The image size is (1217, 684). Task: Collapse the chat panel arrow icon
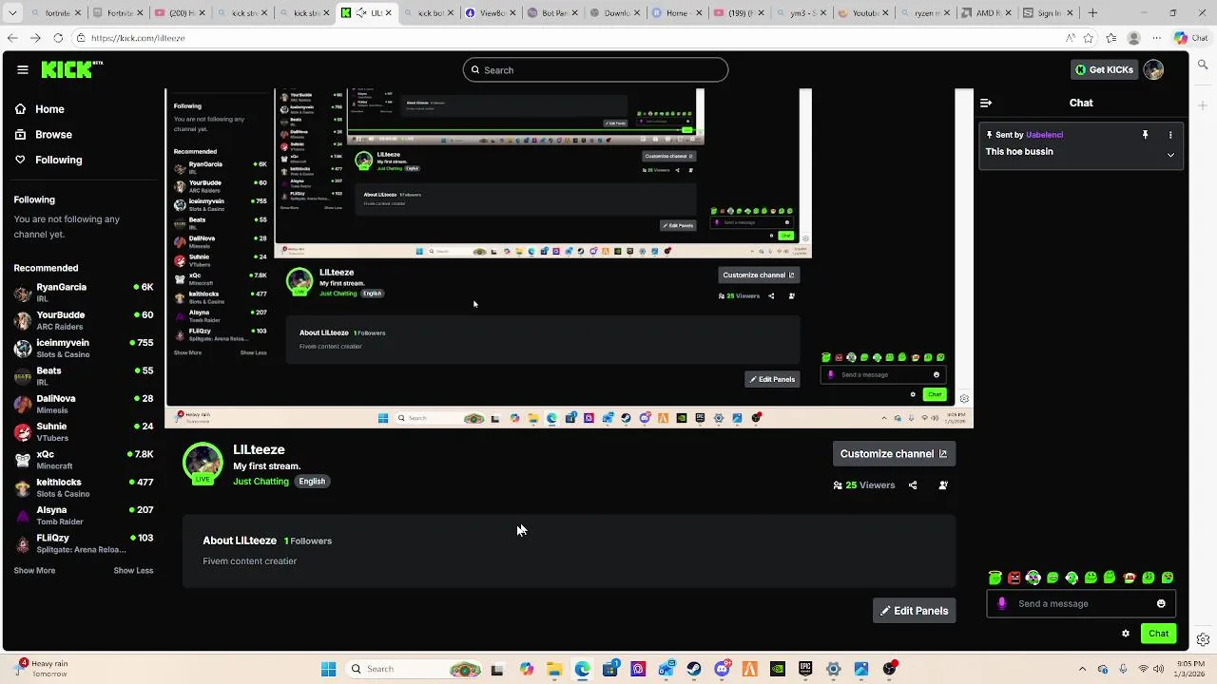click(986, 103)
